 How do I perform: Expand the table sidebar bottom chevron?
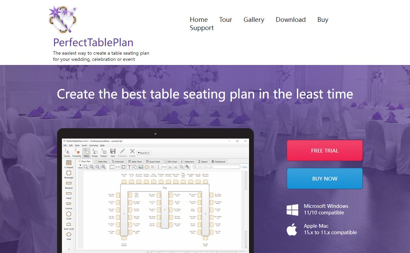tap(69, 249)
